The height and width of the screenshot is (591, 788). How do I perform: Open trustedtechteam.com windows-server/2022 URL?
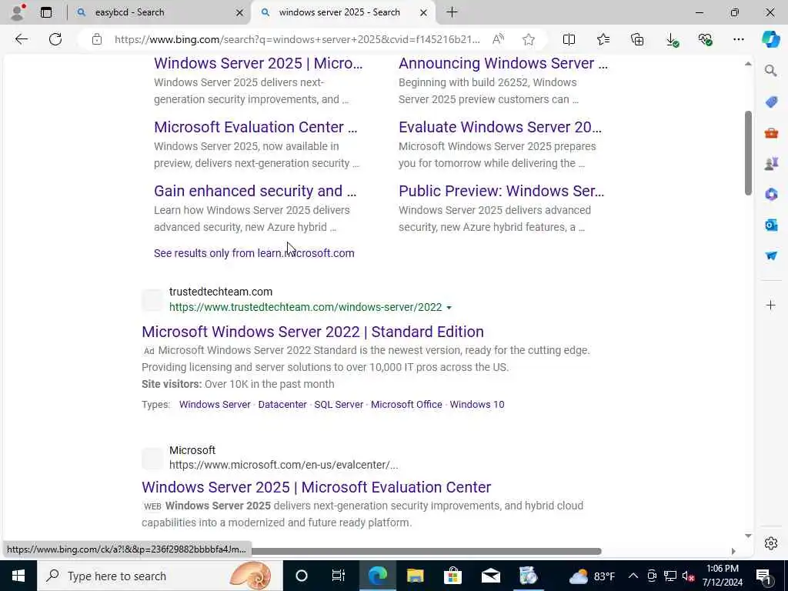coord(306,307)
